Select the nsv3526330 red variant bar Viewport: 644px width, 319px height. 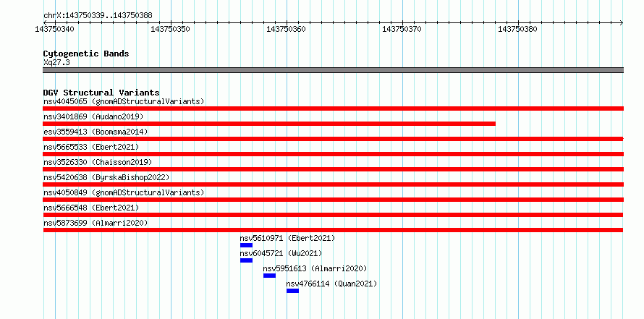[x=333, y=169]
